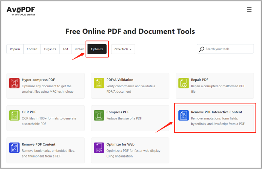
Task: Switch to the Popular tab
Action: click(x=15, y=49)
